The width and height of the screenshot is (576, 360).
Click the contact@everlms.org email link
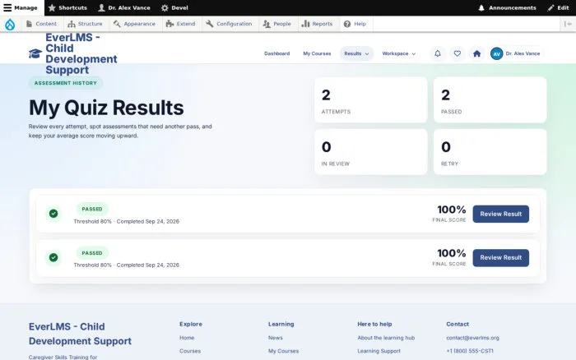point(472,338)
